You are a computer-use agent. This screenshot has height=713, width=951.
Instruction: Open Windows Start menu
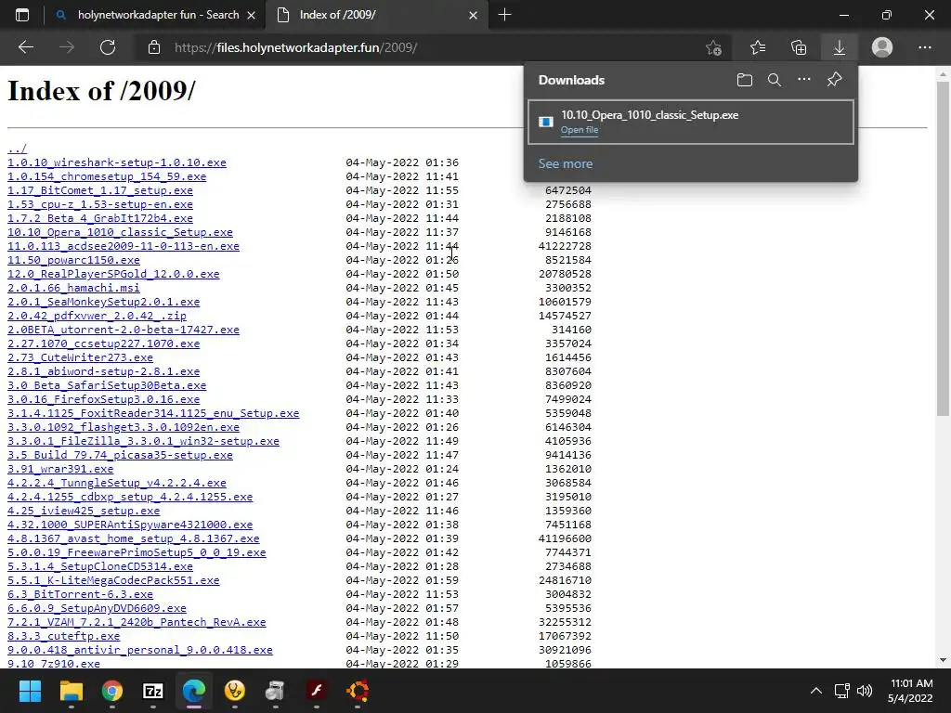coord(30,691)
